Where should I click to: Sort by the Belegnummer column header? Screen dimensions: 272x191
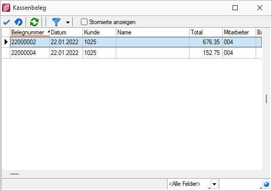(x=30, y=32)
